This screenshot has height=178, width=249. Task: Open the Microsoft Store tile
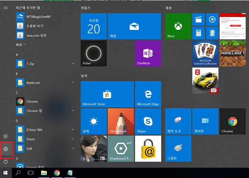pos(107,94)
